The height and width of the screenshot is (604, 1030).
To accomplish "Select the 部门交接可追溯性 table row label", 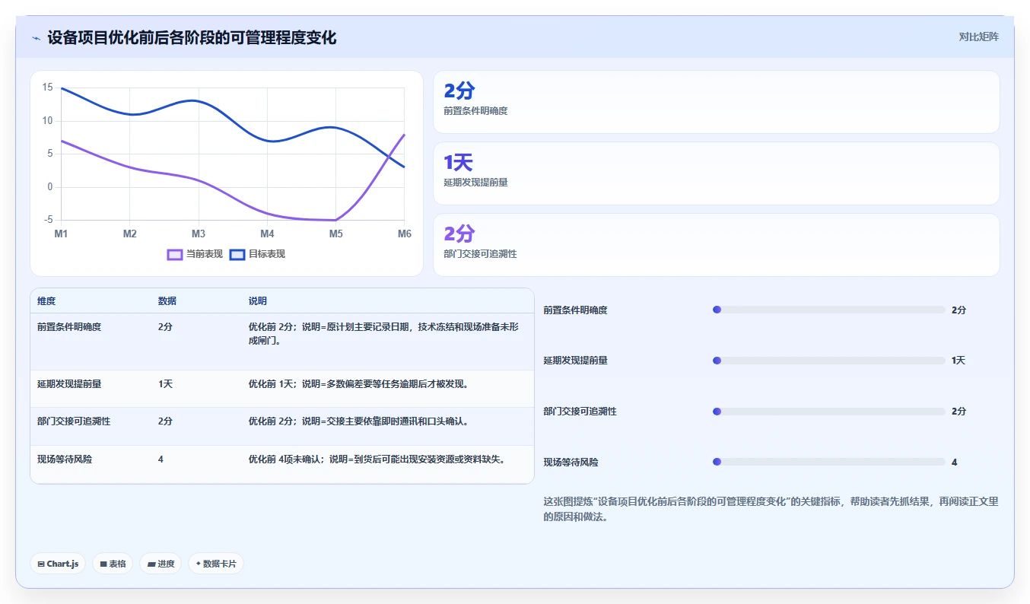I will click(74, 421).
